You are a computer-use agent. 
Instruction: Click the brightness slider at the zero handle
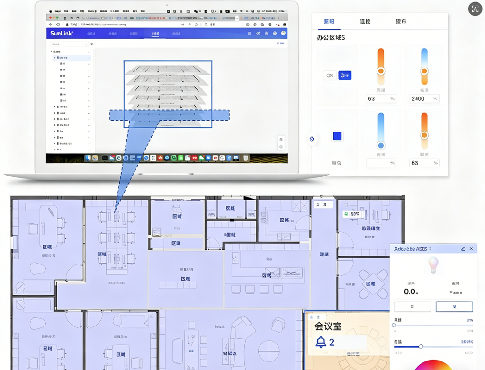point(394,325)
